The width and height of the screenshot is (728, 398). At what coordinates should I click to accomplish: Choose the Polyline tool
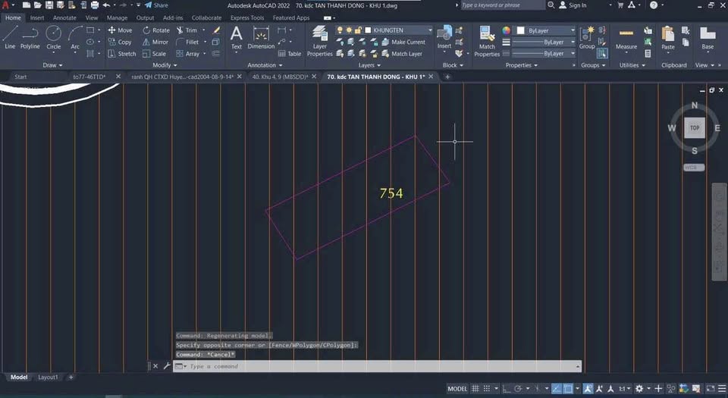[30, 36]
